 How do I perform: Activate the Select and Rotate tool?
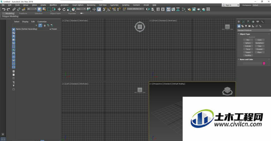(x=64, y=9)
